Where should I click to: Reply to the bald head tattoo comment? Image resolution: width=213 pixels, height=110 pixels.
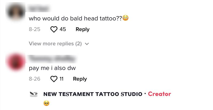coord(82,29)
